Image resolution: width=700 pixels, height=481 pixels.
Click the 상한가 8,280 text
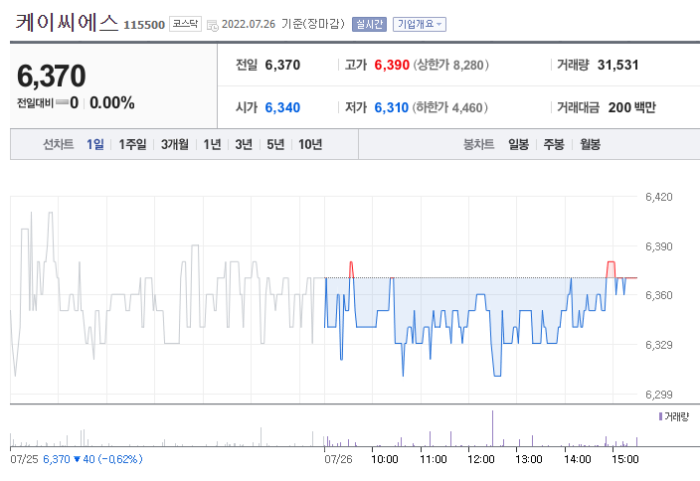[x=450, y=66]
